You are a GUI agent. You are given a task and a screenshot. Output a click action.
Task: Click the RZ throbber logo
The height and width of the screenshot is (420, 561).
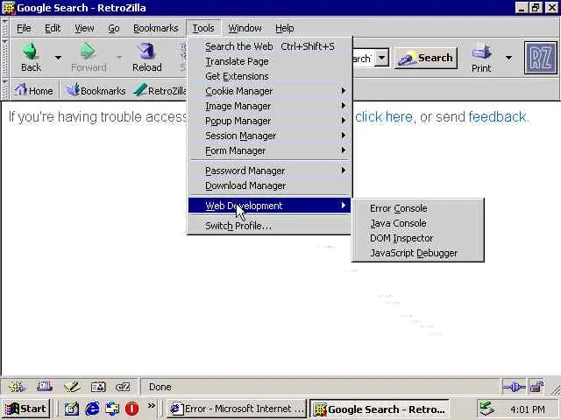tap(540, 58)
